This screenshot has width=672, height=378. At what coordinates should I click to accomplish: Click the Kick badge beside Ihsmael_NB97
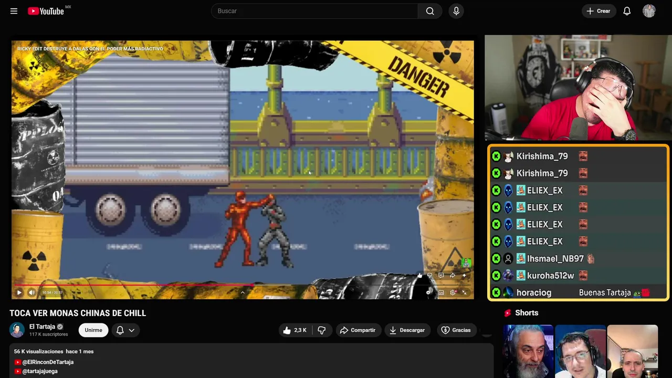[496, 259]
